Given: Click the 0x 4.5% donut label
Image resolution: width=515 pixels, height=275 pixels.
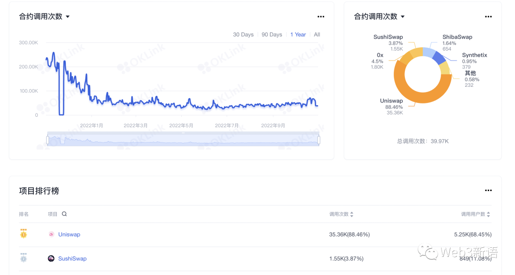Looking at the screenshot, I should click(377, 61).
